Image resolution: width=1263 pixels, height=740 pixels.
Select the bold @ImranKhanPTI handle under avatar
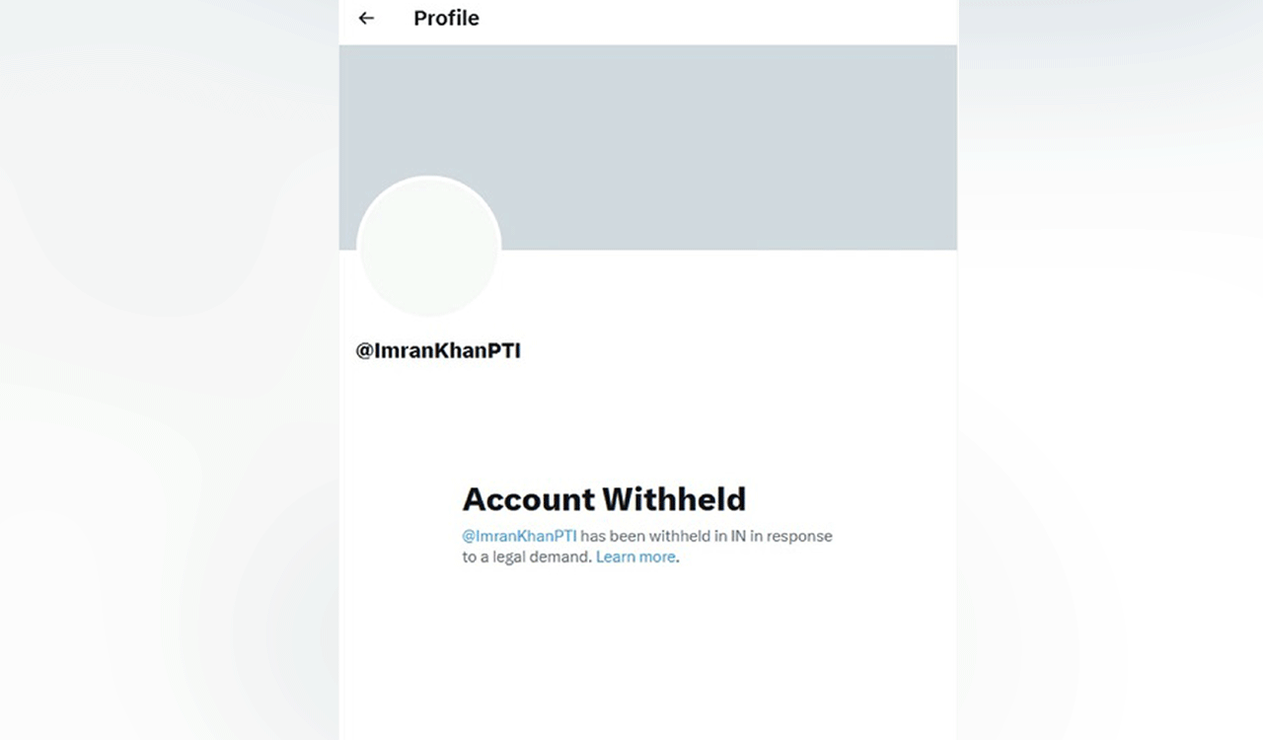(438, 350)
